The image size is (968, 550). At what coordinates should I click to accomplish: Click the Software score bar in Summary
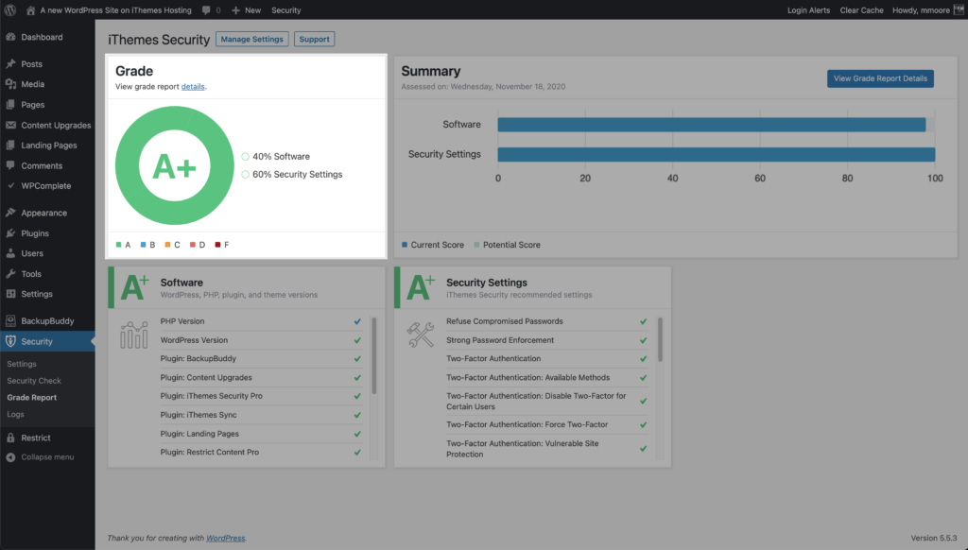tap(712, 125)
